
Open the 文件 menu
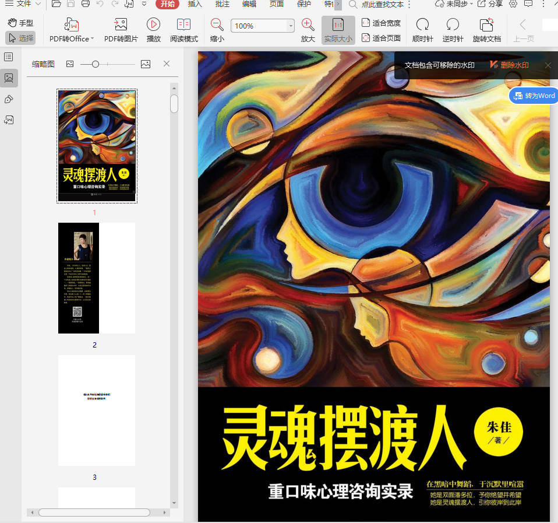point(23,4)
